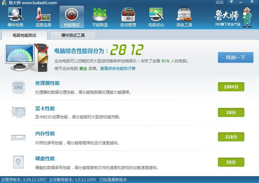The image size is (259, 183).
Task: Select 电脑性能测试 tab
Action: (25, 35)
